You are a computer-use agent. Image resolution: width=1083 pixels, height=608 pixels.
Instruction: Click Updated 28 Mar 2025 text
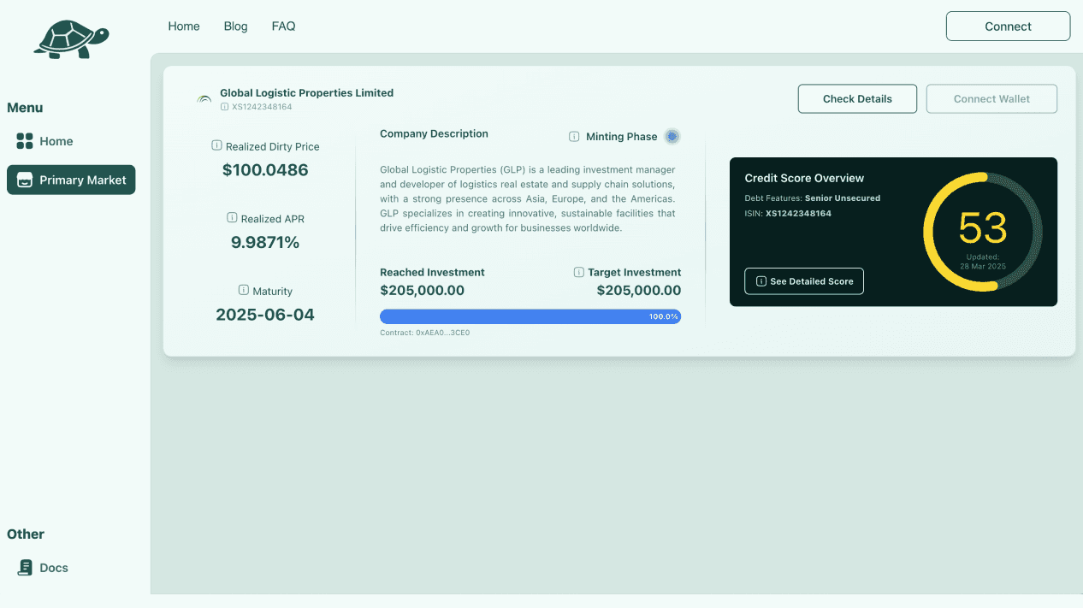982,262
